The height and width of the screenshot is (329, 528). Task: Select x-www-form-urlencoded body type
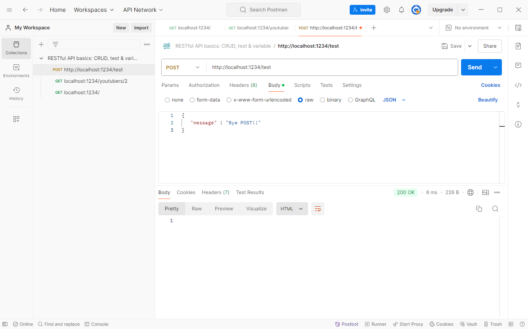[x=229, y=100]
